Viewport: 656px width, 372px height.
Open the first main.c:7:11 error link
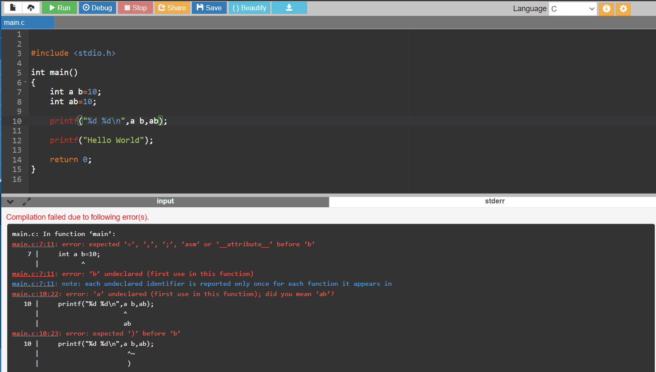pyautogui.click(x=33, y=244)
